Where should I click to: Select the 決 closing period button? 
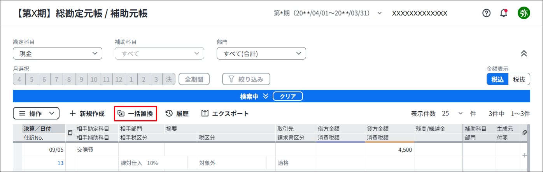point(169,79)
